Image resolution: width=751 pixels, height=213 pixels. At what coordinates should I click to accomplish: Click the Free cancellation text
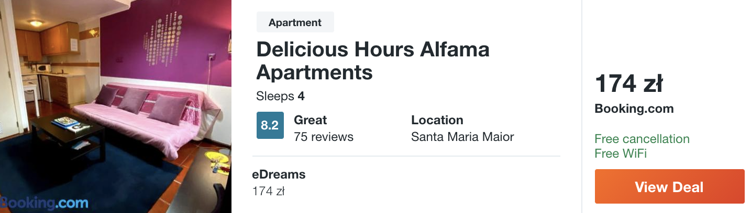[x=642, y=139]
